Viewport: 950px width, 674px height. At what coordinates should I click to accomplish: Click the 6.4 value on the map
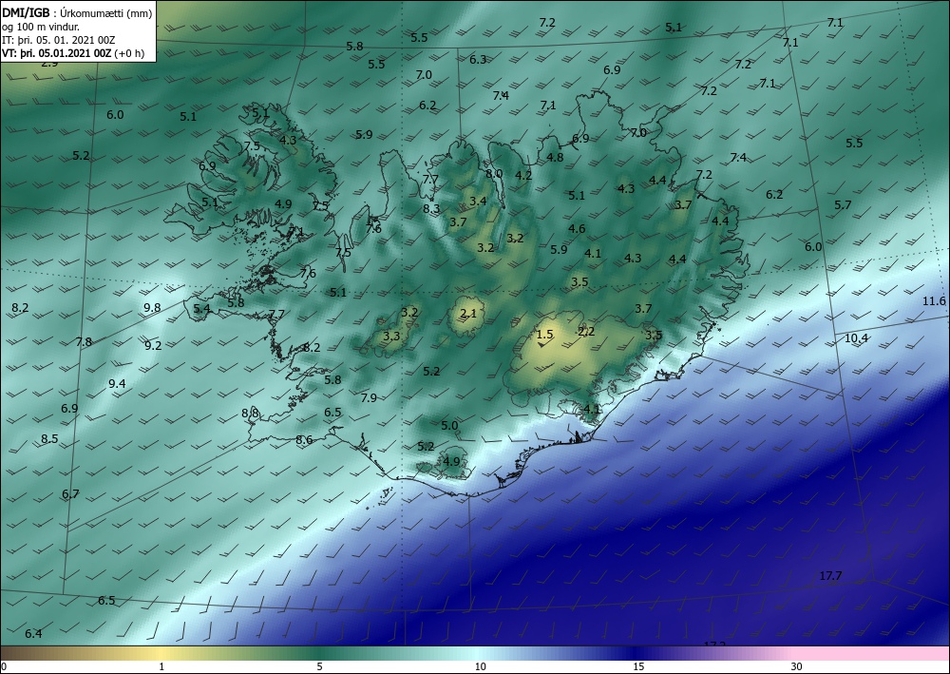[33, 633]
